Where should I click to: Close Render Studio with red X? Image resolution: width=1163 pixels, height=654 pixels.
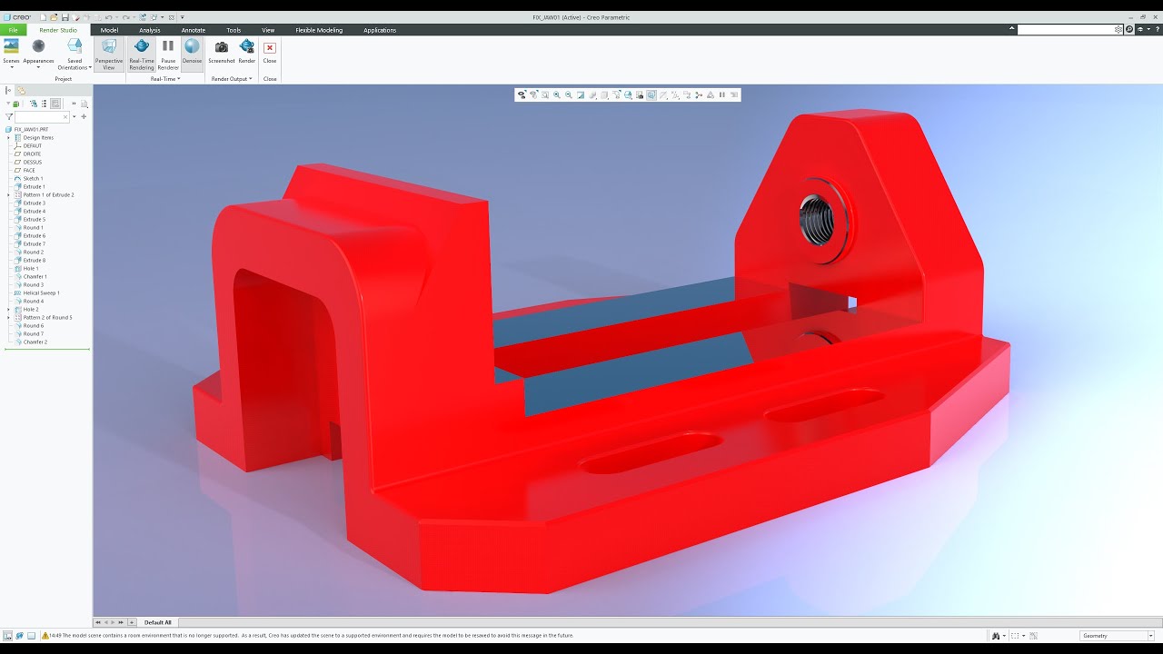(x=270, y=51)
